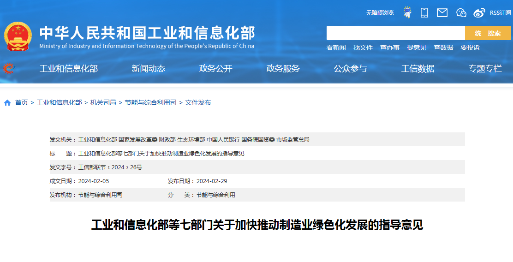Select 找文件 quick link

coord(363,48)
